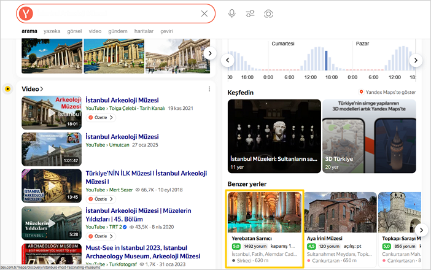Focus the Yandex search input field
Viewport: 431px width, 270px height.
point(117,13)
